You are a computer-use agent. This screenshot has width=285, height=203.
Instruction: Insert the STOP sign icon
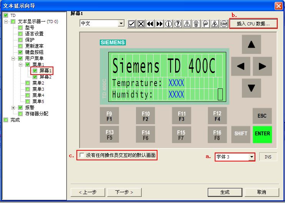point(224,24)
